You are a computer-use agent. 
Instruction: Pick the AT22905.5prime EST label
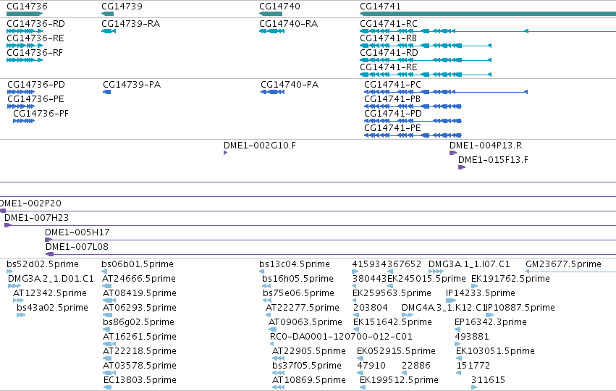tap(309, 351)
